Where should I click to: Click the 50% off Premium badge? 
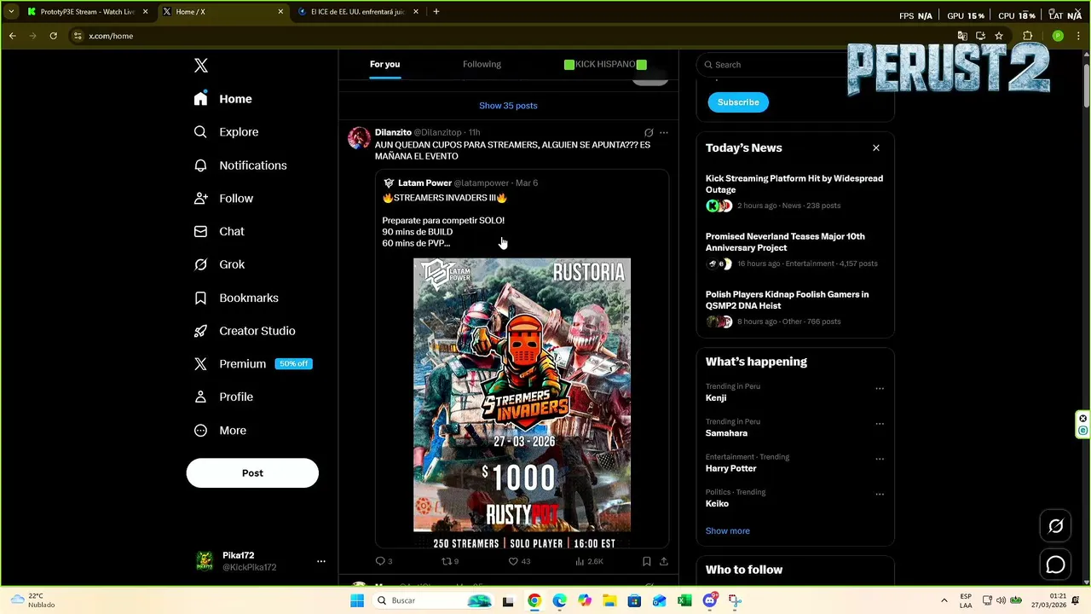coord(293,364)
